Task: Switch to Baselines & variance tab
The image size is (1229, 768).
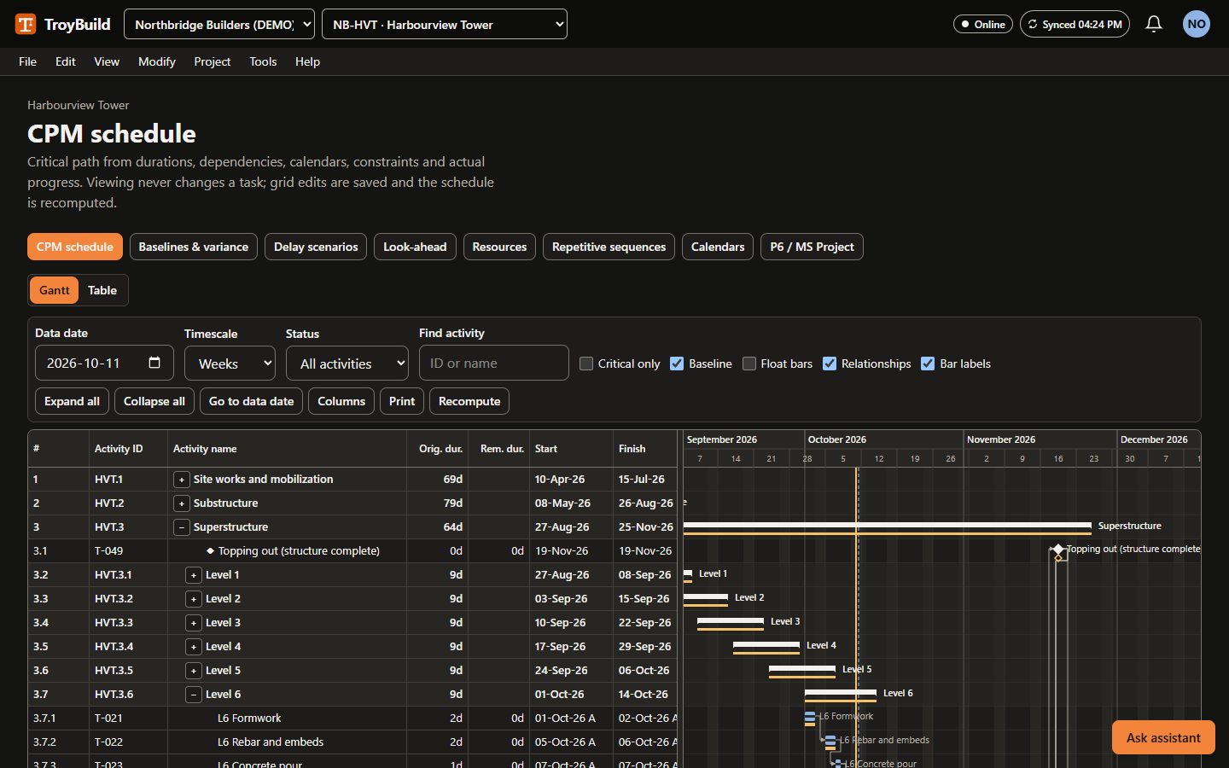Action: tap(194, 247)
